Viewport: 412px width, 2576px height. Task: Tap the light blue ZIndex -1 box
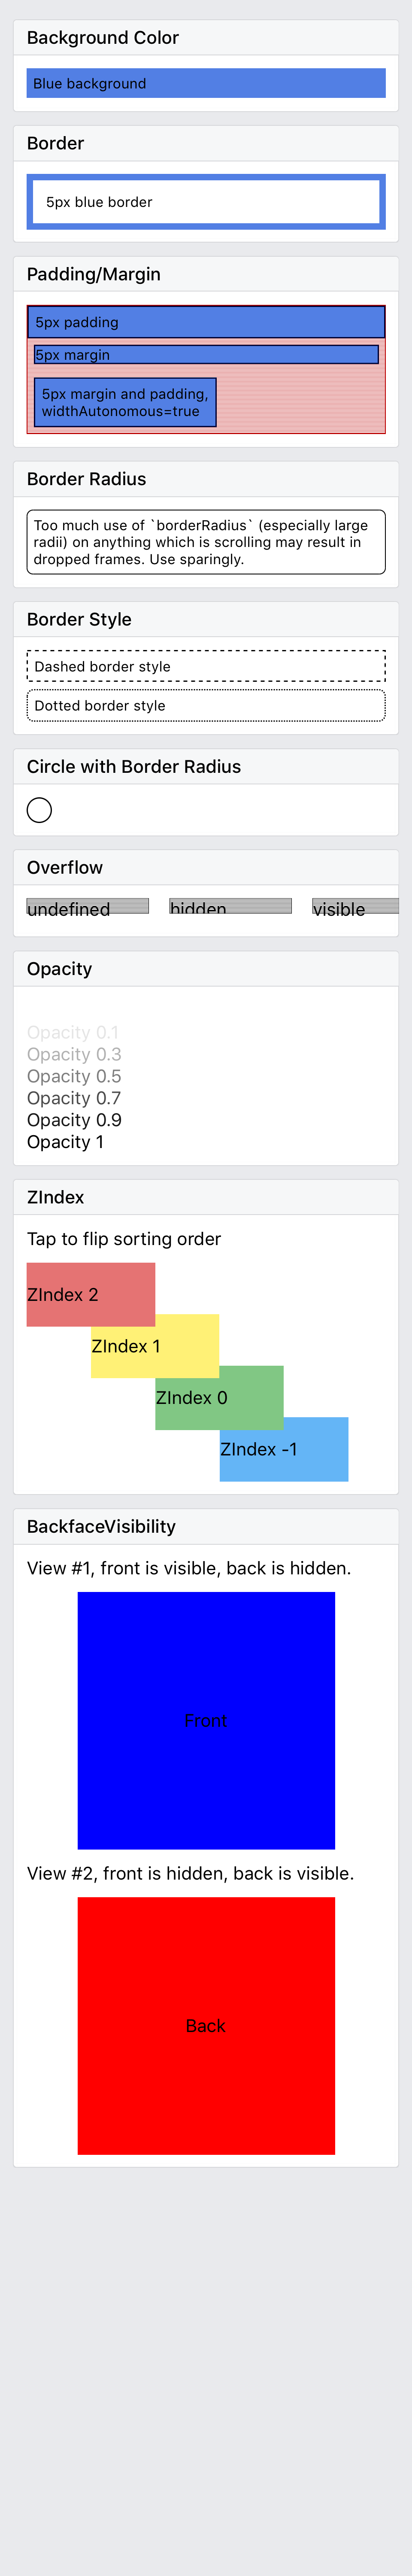(284, 1448)
